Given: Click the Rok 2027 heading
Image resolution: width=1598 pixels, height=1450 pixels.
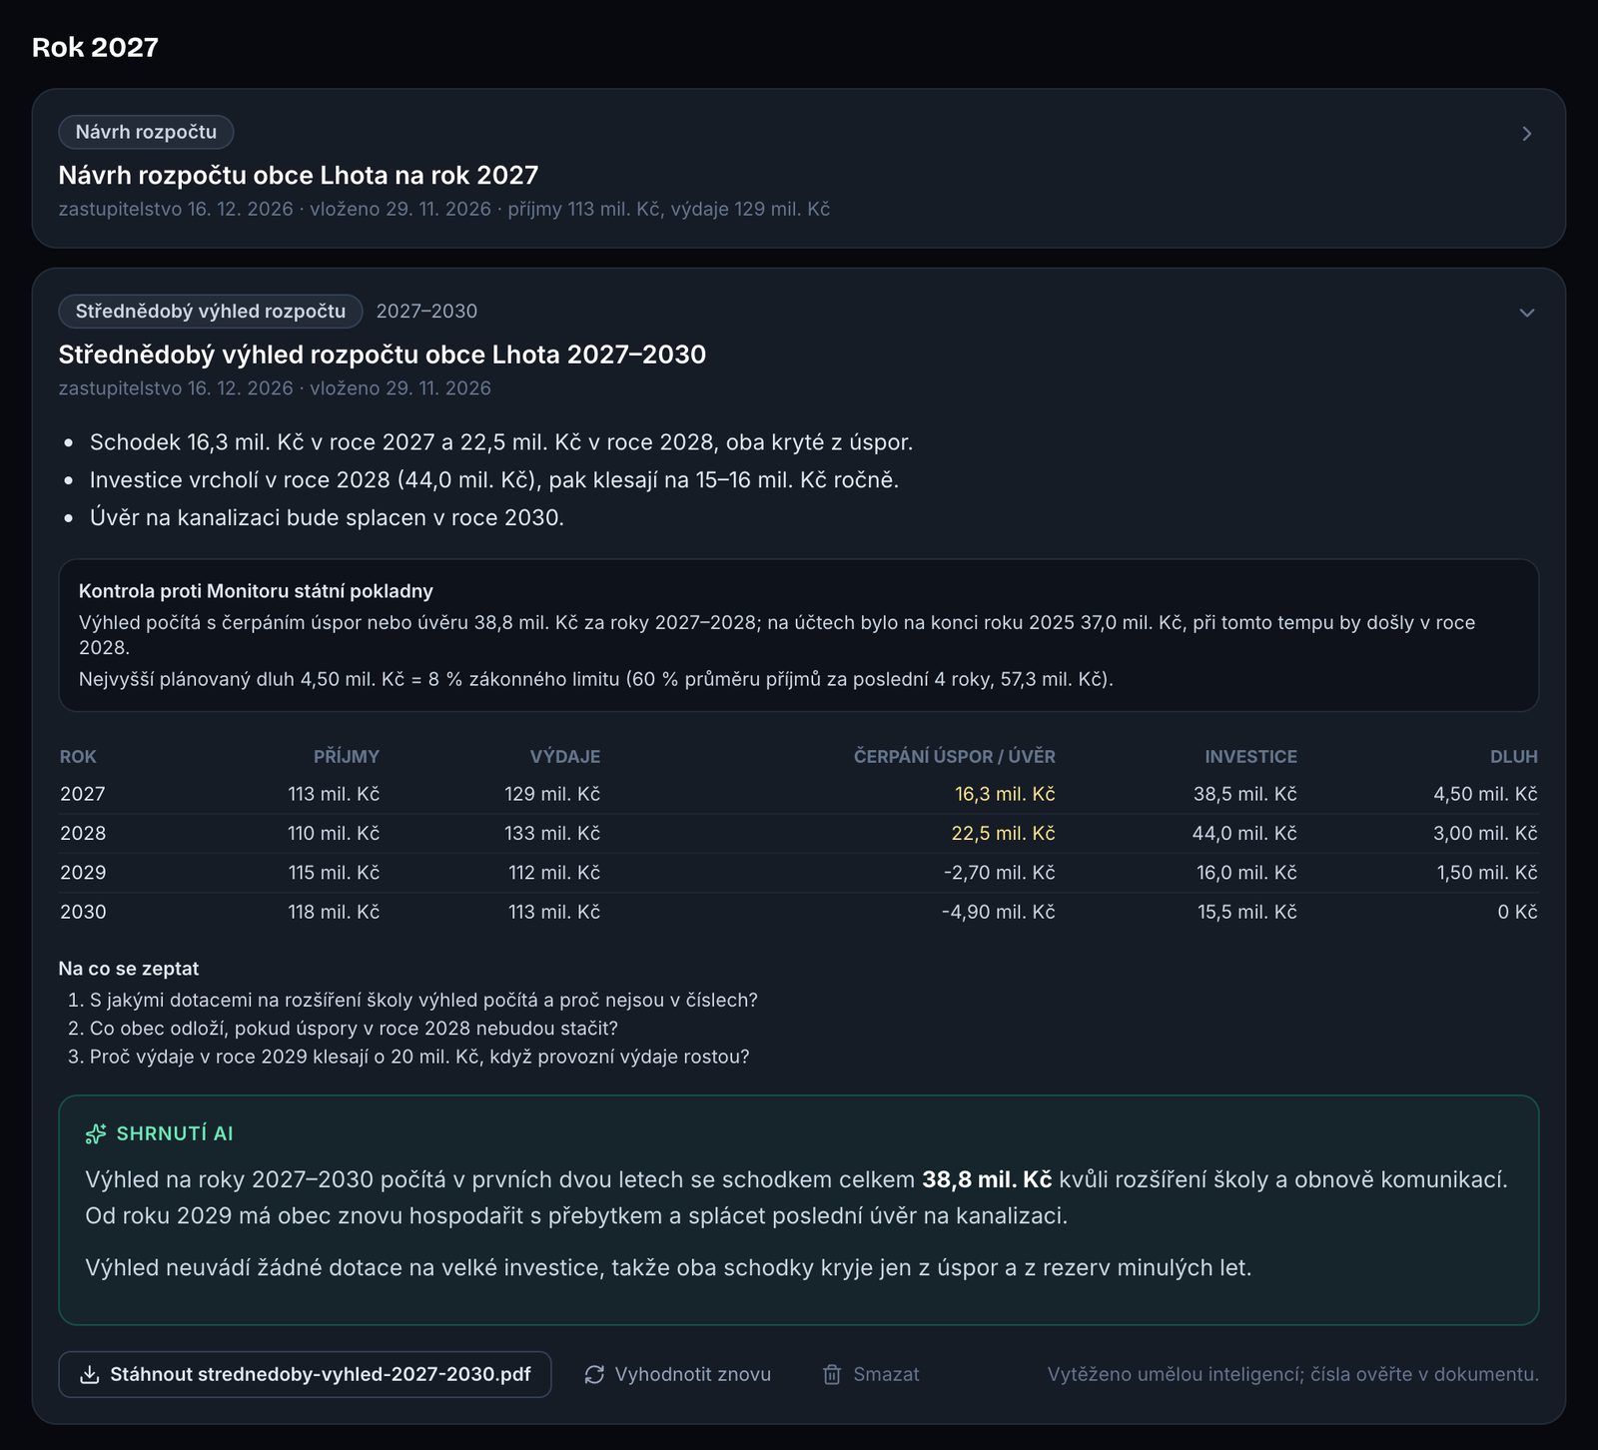Looking at the screenshot, I should coord(95,47).
